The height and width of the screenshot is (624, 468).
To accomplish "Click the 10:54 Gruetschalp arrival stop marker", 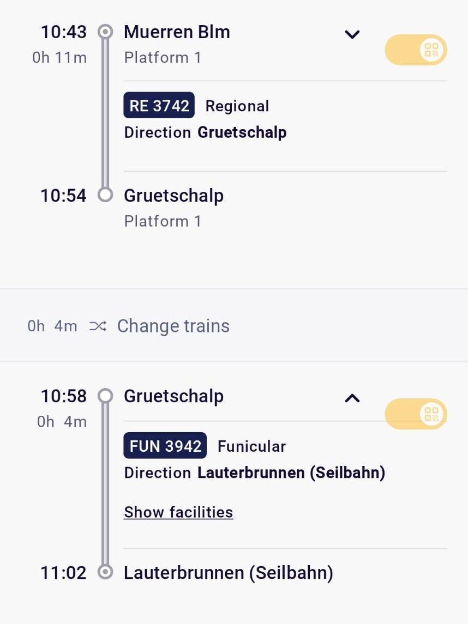I will pos(105,195).
